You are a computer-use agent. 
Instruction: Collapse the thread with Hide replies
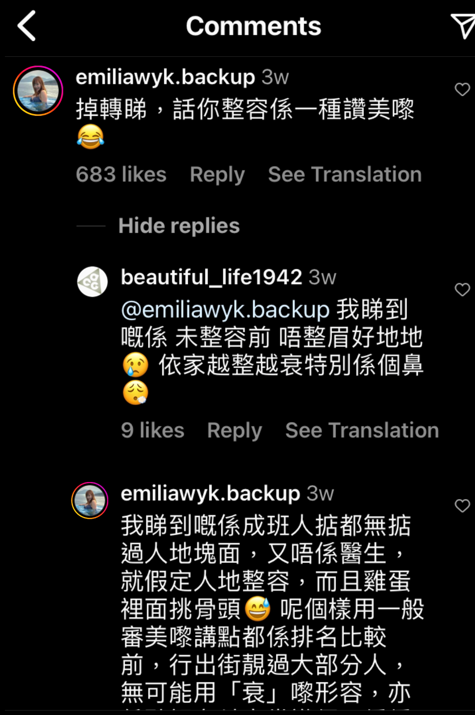click(179, 226)
